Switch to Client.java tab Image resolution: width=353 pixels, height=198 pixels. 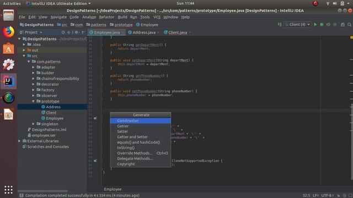(178, 32)
